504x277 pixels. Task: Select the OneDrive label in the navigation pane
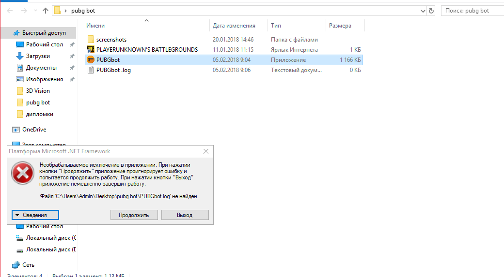[34, 130]
